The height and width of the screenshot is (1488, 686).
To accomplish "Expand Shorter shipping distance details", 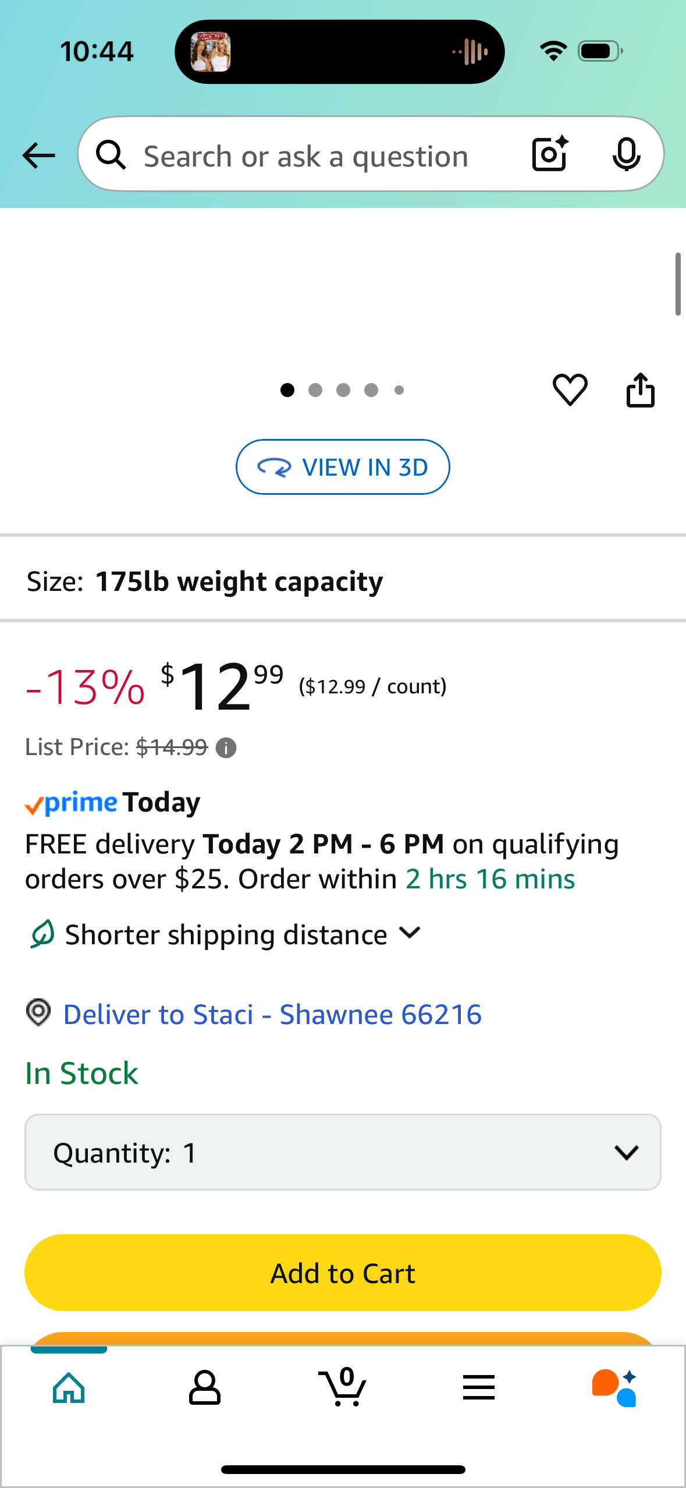I will click(x=226, y=934).
